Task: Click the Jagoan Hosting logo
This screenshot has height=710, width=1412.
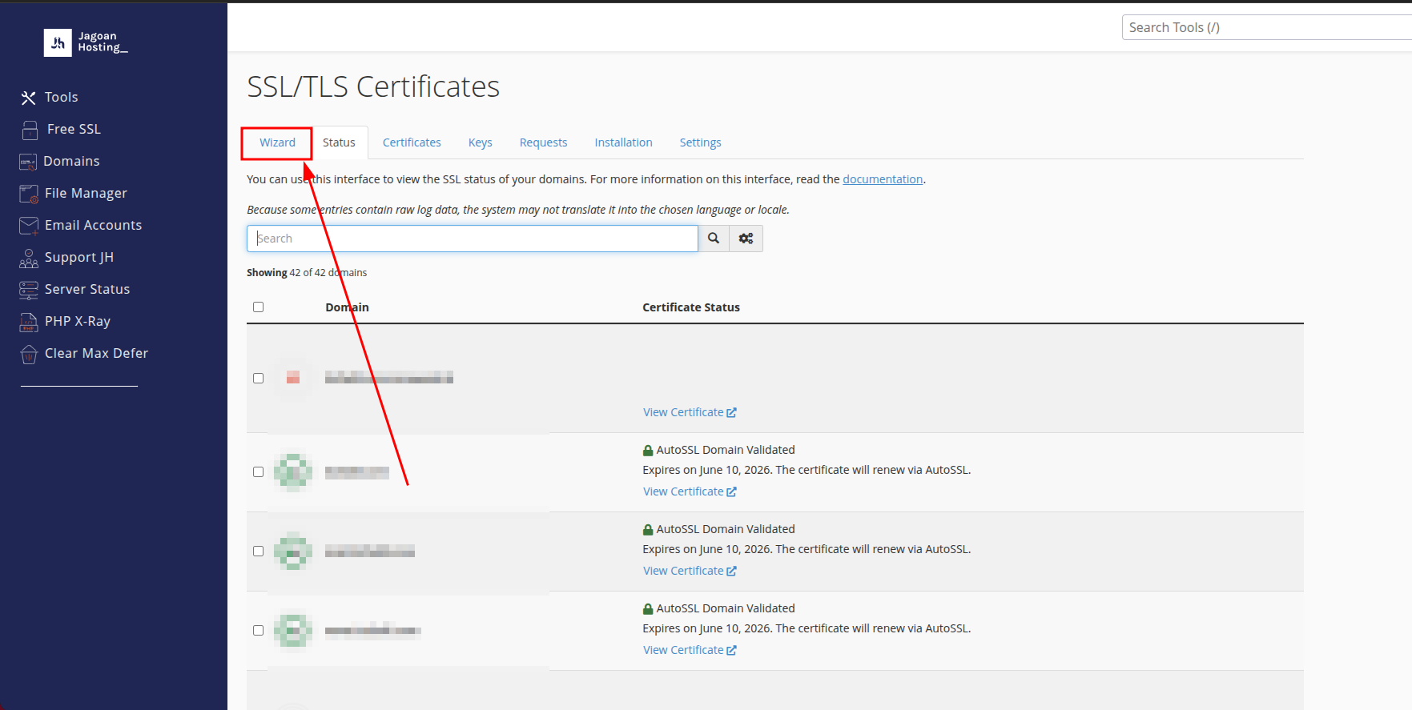Action: tap(86, 42)
